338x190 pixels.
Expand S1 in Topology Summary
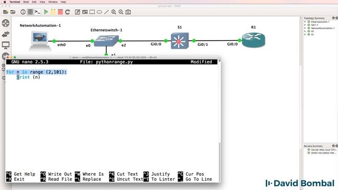[305, 34]
